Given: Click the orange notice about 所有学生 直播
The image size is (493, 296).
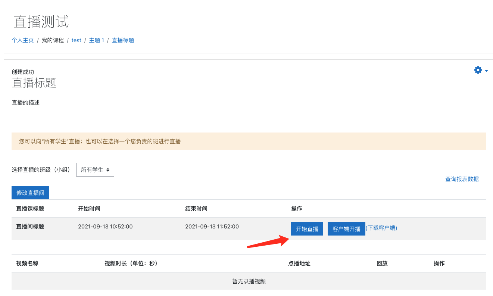Looking at the screenshot, I should [249, 141].
